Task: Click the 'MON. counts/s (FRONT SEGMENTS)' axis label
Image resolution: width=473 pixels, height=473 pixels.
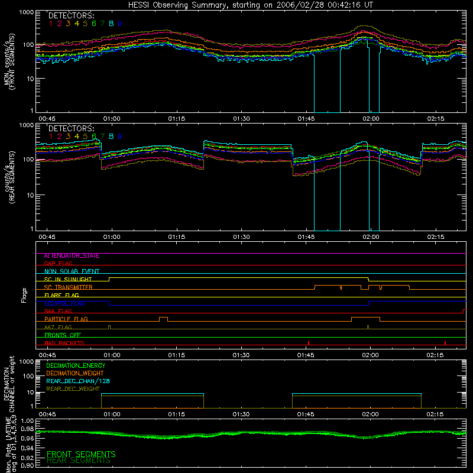Action: click(x=9, y=61)
